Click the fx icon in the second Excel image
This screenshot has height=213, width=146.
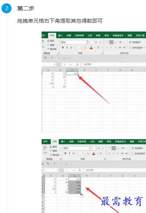tap(80, 170)
